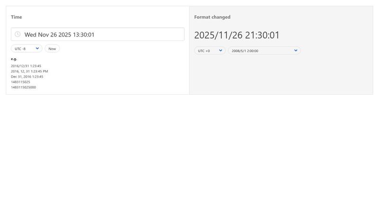The width and height of the screenshot is (379, 213).
Task: Choose the example timestamp 1483115025
Action: [20, 82]
